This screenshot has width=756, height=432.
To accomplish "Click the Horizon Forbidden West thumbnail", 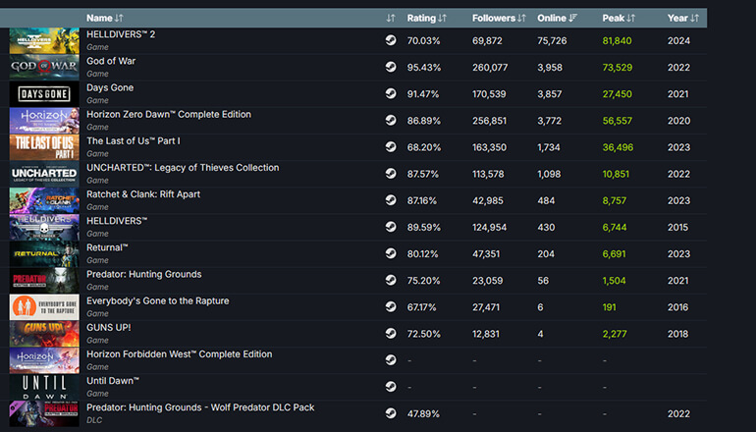I will pos(44,360).
